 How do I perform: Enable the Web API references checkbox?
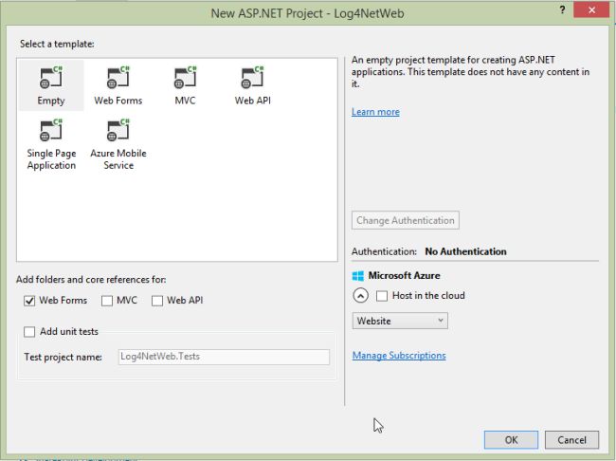click(157, 301)
